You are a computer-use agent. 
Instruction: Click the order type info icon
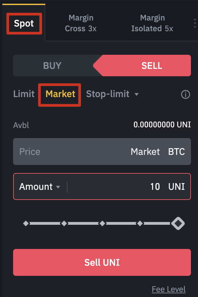click(x=185, y=94)
